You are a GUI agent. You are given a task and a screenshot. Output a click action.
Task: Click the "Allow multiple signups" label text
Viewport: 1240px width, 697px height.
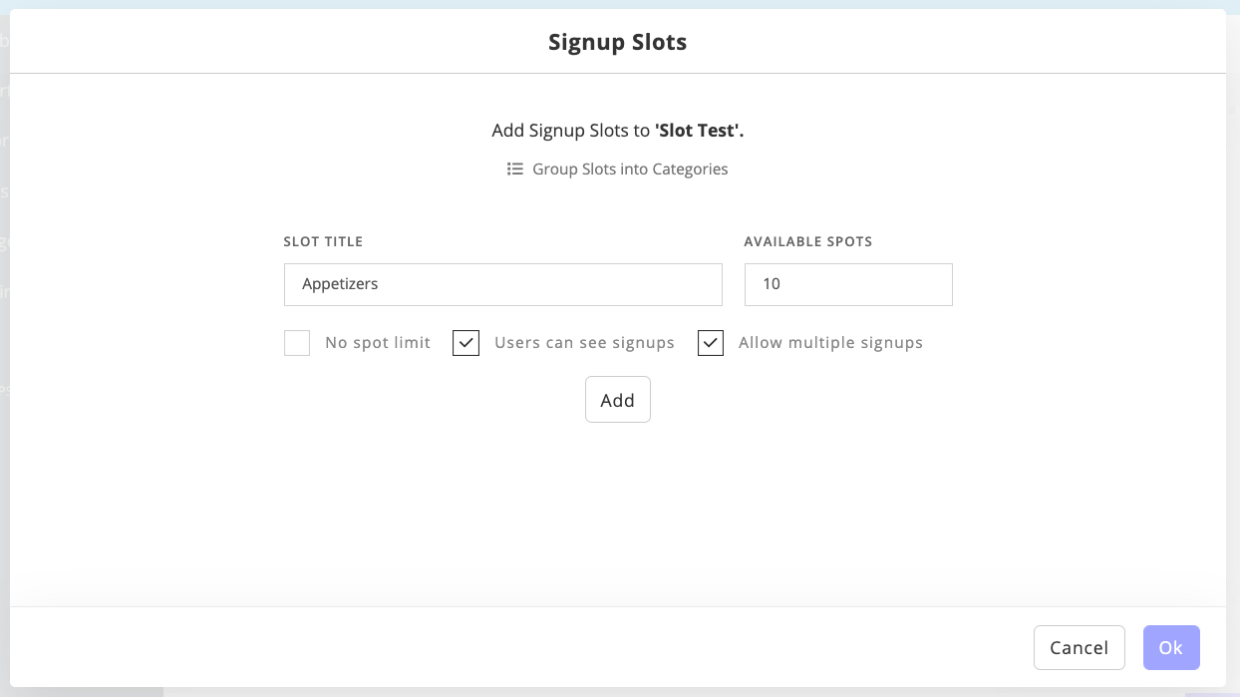point(830,343)
